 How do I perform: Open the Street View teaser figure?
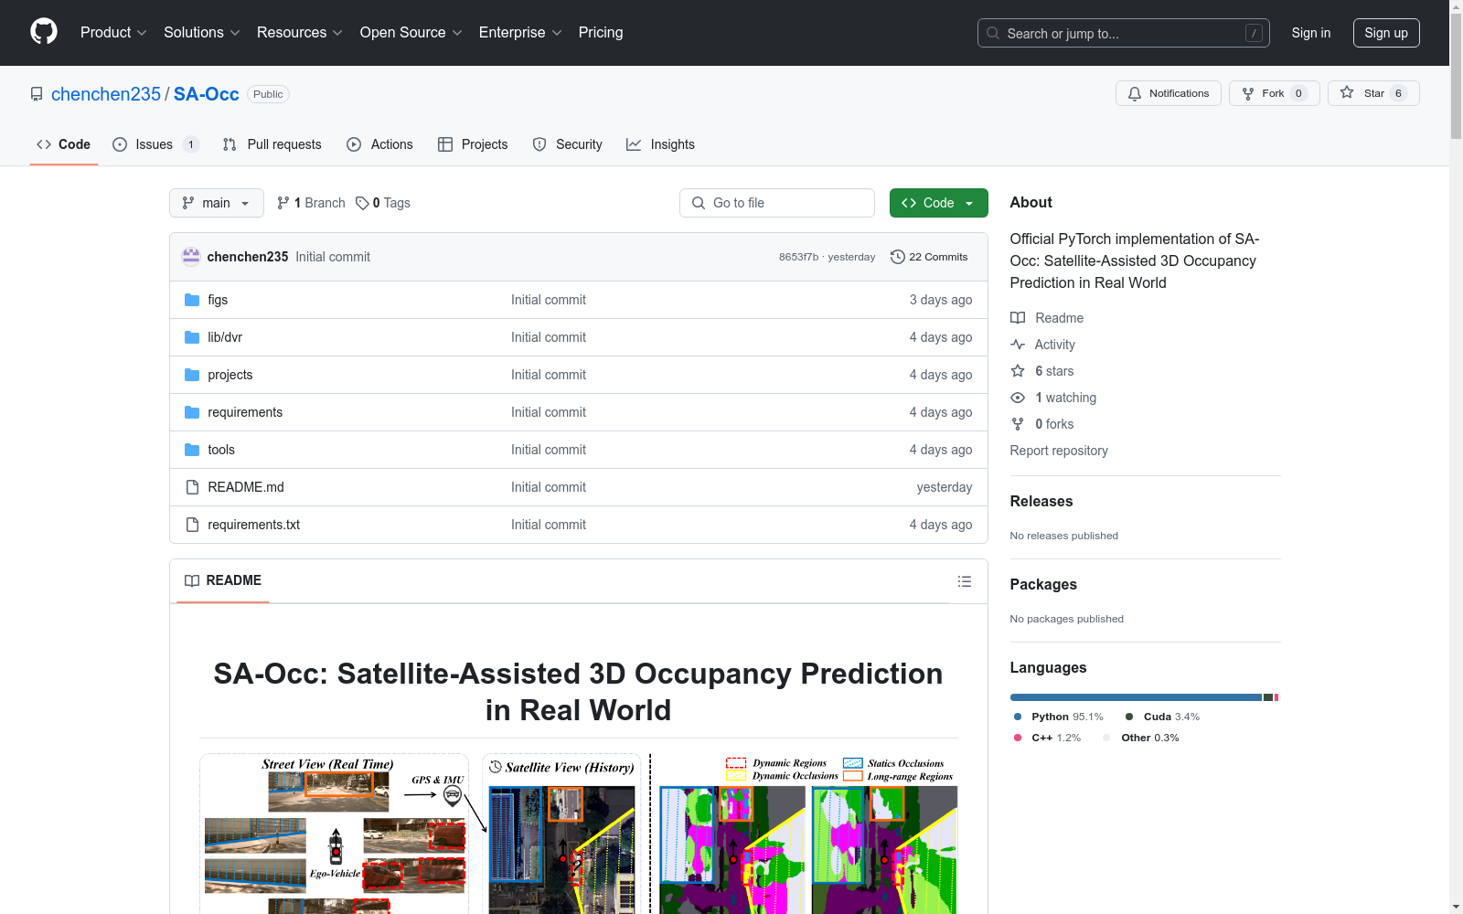point(578,834)
